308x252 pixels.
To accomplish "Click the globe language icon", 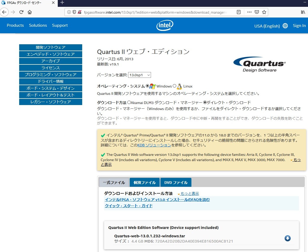I will click(x=285, y=26).
